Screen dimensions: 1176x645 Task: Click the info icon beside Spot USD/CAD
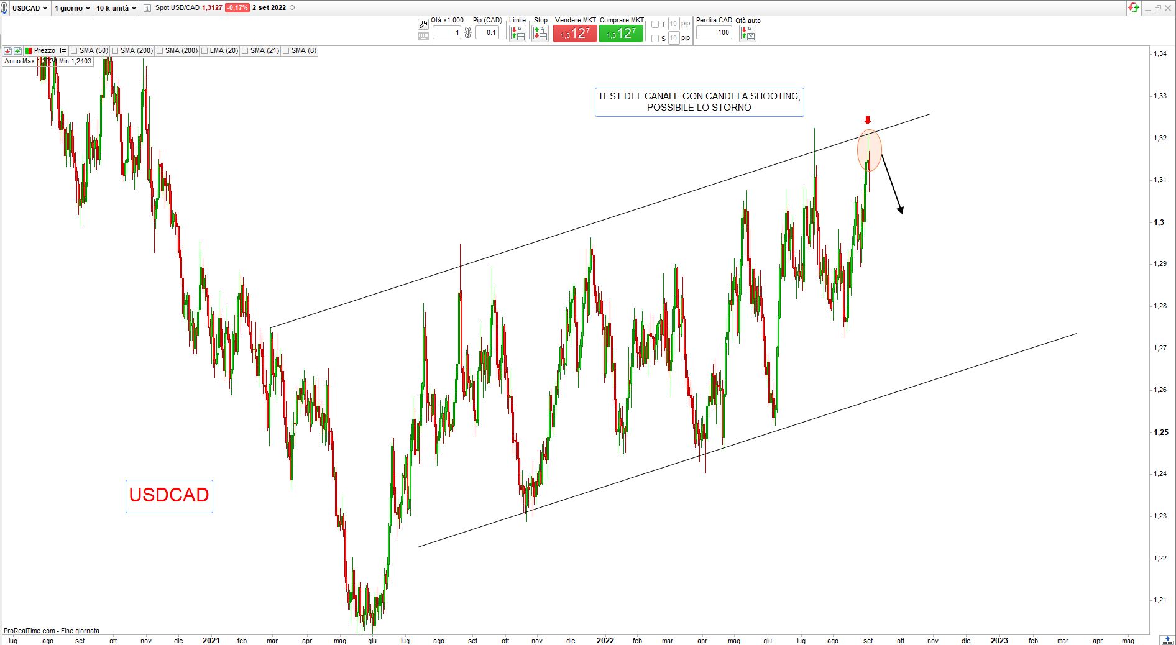coord(147,8)
